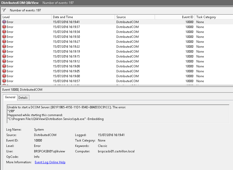Image resolution: width=233 pixels, height=170 pixels.
Task: Click error icon for 16:19:15 event
Action: coord(4,56)
